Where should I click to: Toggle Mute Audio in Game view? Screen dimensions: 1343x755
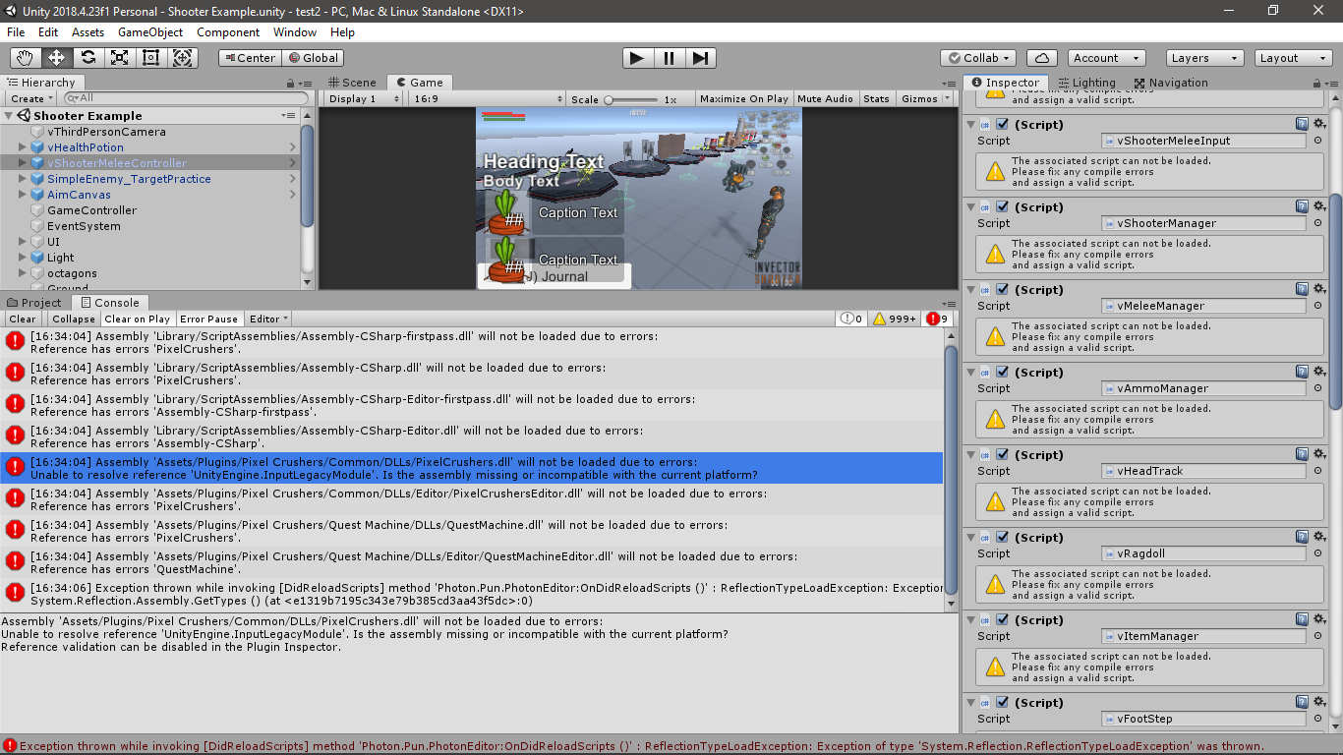pyautogui.click(x=825, y=98)
